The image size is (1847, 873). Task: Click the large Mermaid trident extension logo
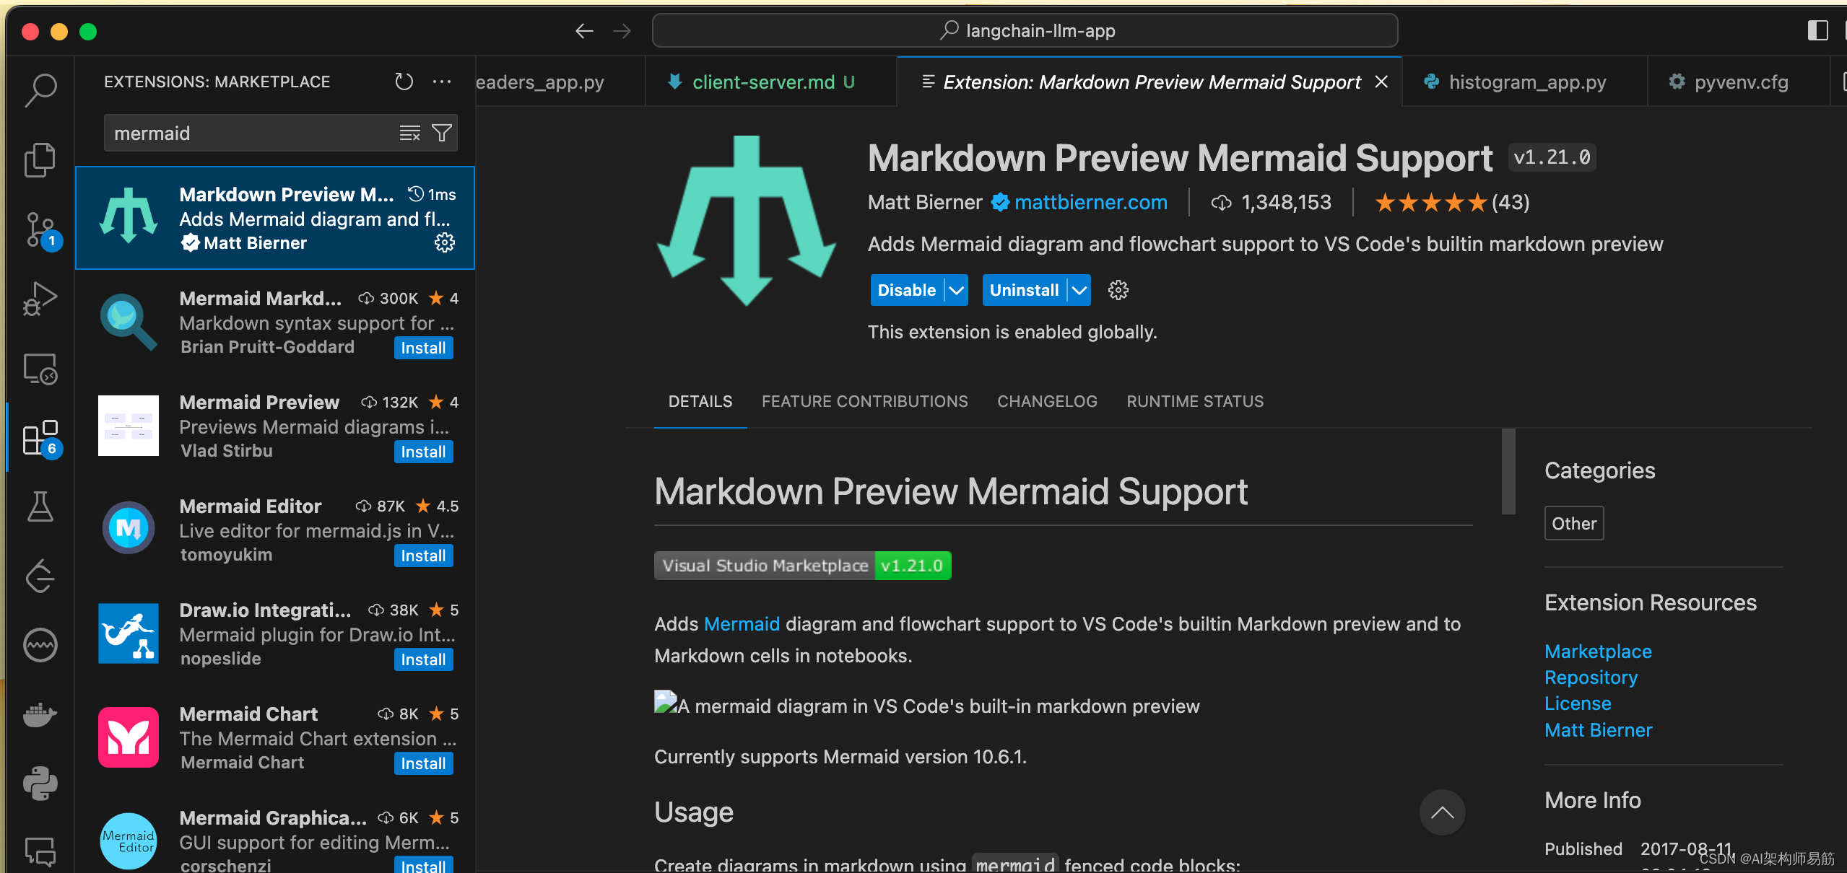[x=747, y=221]
